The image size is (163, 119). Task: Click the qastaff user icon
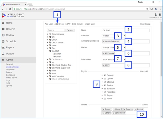[x=54, y=56]
